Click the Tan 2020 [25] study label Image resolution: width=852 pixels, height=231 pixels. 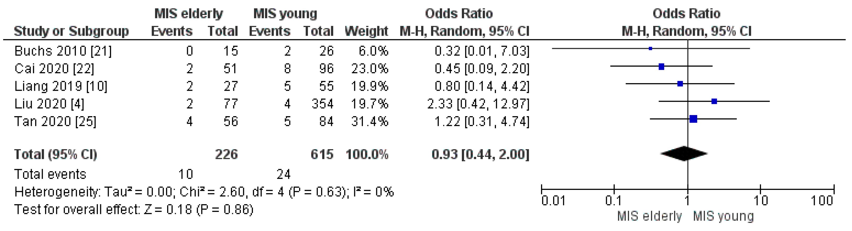[x=55, y=121]
